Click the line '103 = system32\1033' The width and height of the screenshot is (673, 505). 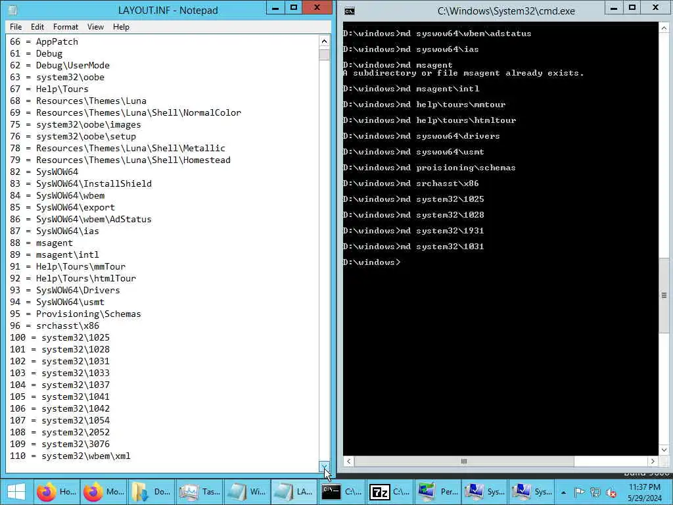click(x=60, y=373)
